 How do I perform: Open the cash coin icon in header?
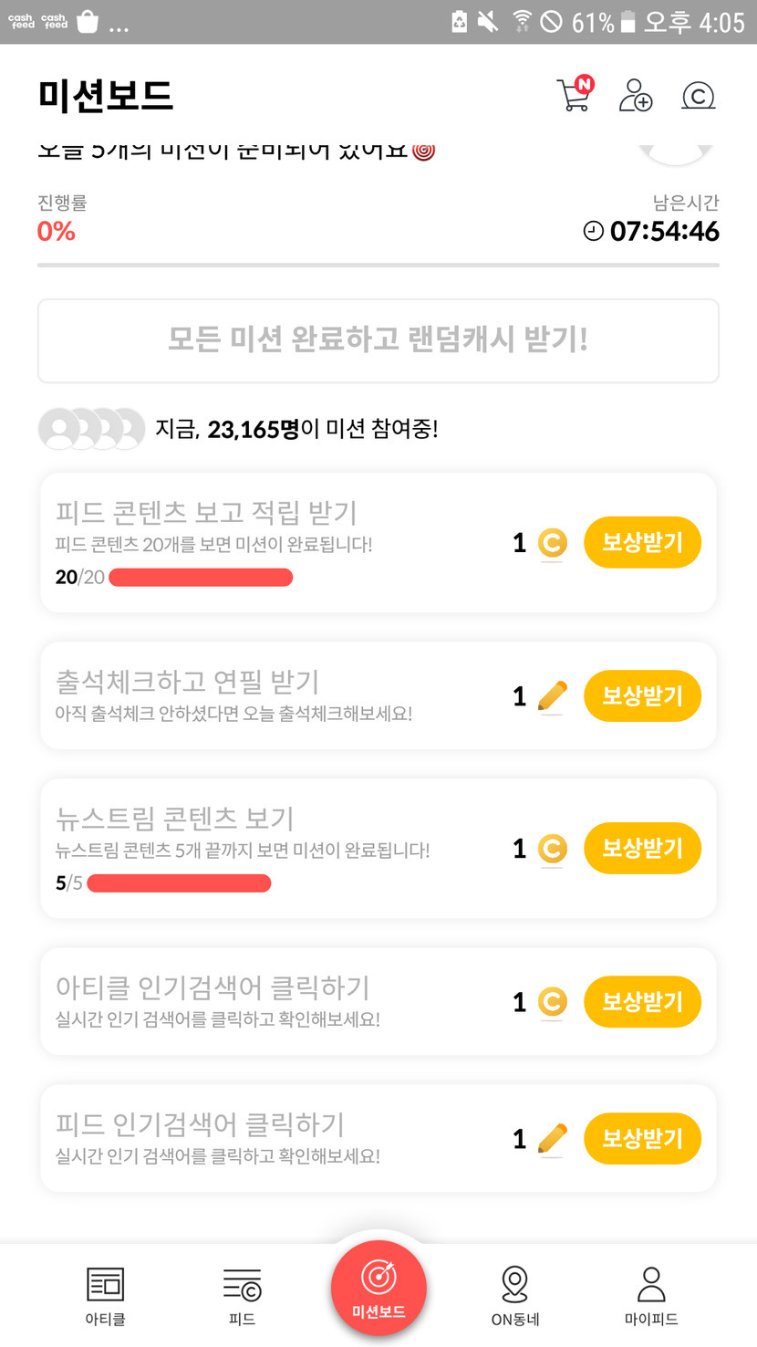[698, 95]
